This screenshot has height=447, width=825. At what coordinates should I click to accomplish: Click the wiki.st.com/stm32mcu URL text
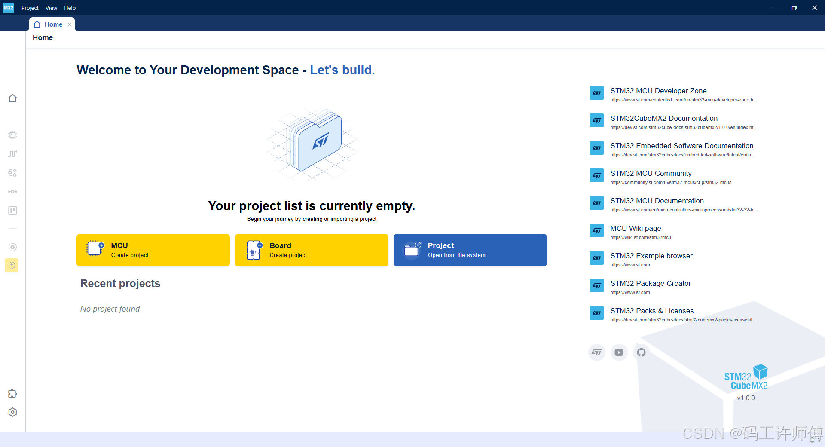click(x=641, y=237)
